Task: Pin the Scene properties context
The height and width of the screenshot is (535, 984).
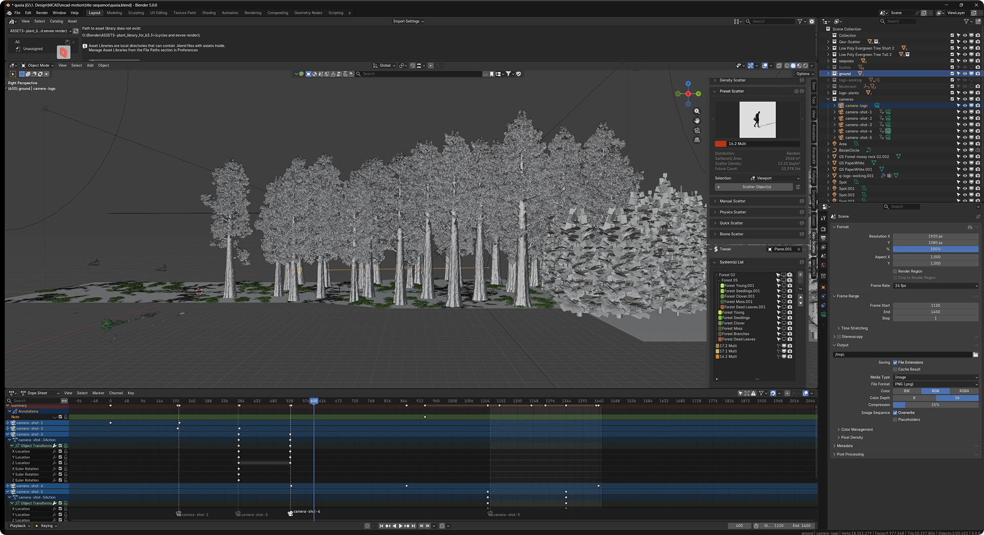Action: point(977,217)
